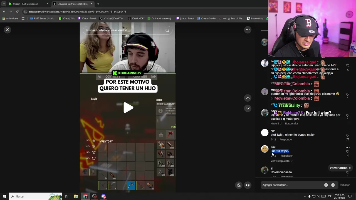This screenshot has width=356, height=200.
Task: Like the 'plot twist' comment heart
Action: [x=348, y=135]
